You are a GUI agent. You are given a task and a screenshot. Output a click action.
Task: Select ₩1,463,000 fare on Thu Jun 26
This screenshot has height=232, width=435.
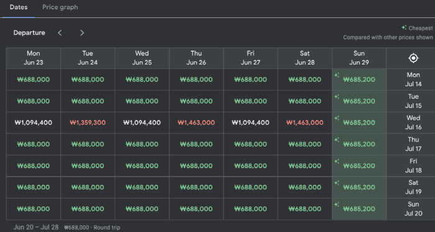coord(196,123)
